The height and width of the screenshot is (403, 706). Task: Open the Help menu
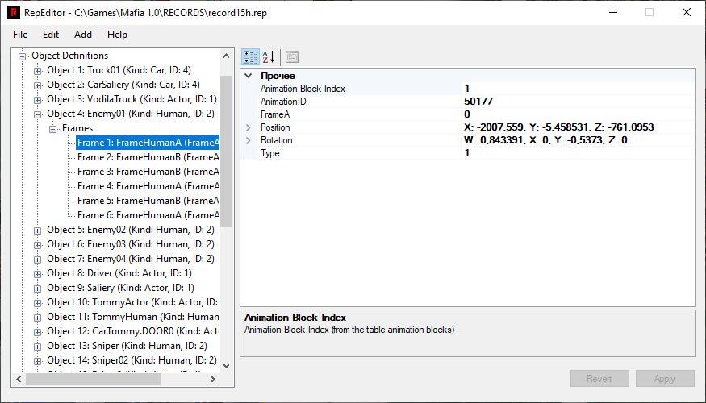[117, 35]
